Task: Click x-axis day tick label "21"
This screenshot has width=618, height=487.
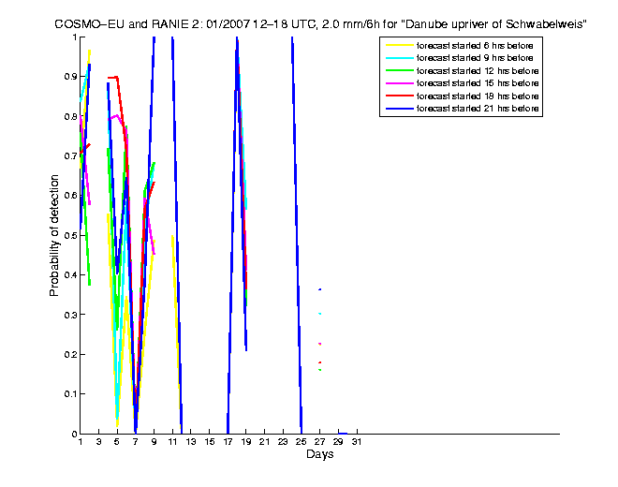Action: 264,442
